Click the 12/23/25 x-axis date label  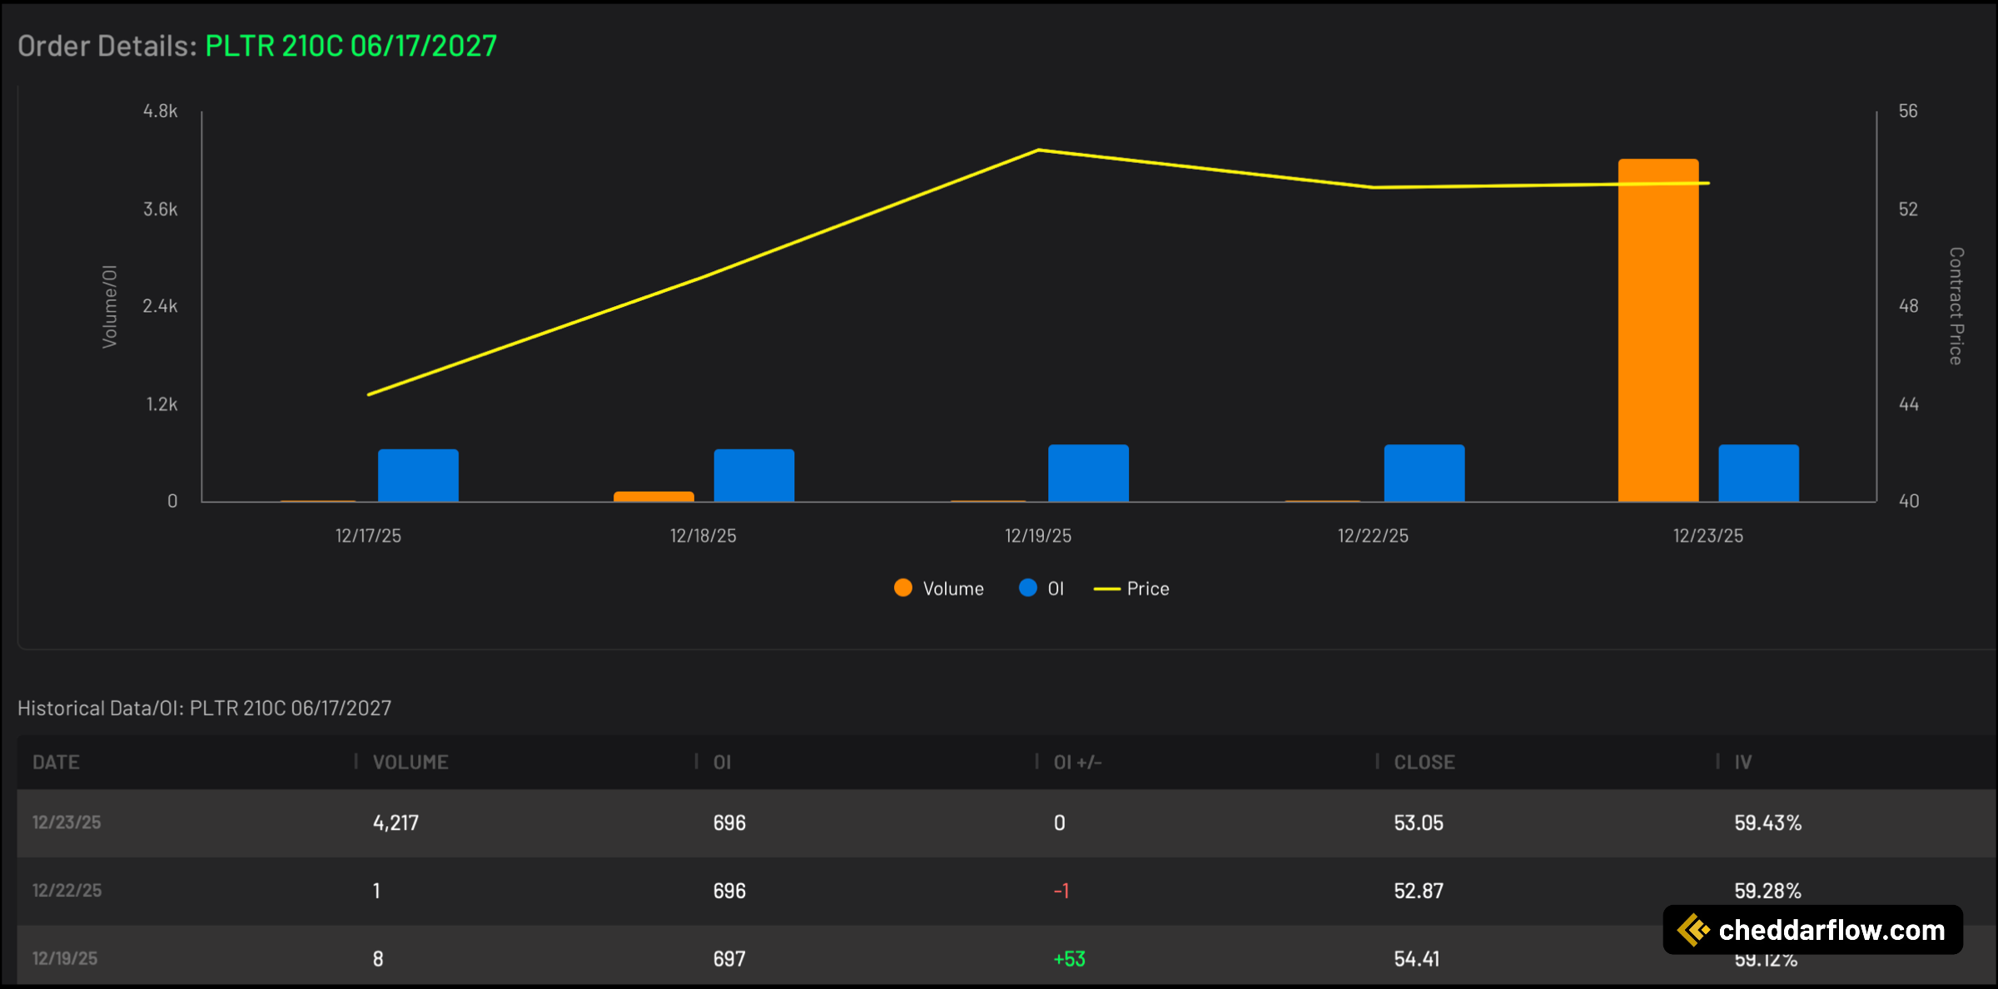(1708, 536)
